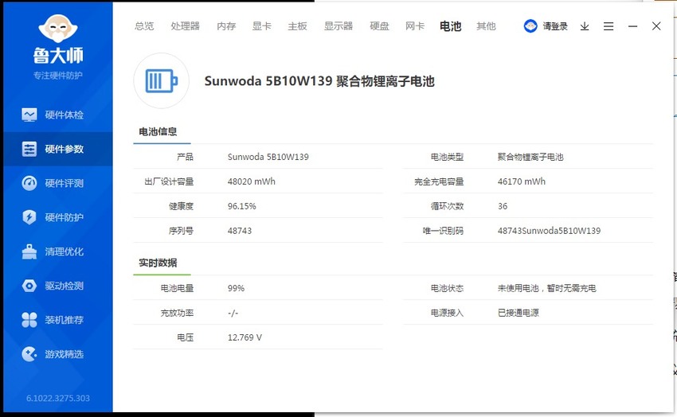Open 游戏精选 pacman icon
The height and width of the screenshot is (417, 677).
29,354
